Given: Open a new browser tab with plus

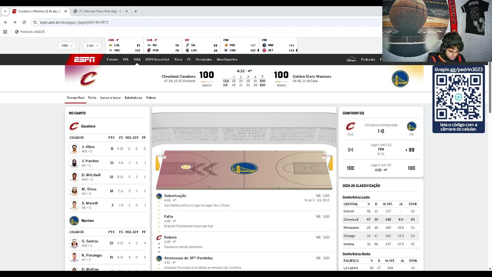Looking at the screenshot, I should pyautogui.click(x=136, y=11).
